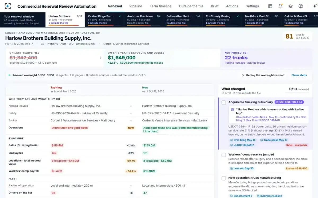The height and width of the screenshot is (198, 318).
Task: Click Losses +$88,400 tag
Action: tap(297, 168)
